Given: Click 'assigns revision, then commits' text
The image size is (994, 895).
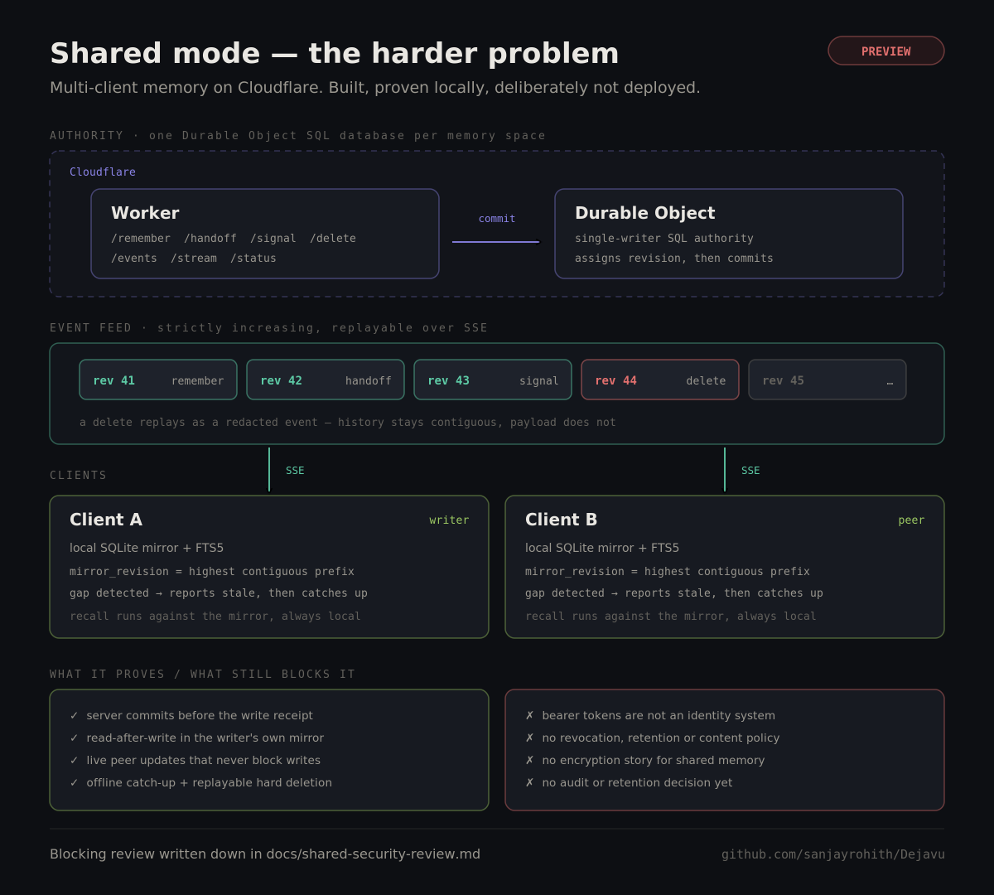Looking at the screenshot, I should click(x=674, y=259).
